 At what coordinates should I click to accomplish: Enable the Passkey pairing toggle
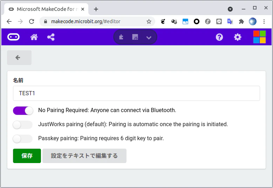[23, 139]
